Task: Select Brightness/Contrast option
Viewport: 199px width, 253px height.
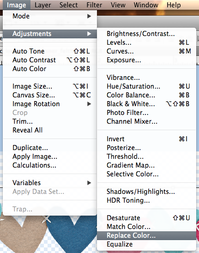Action: point(146,34)
